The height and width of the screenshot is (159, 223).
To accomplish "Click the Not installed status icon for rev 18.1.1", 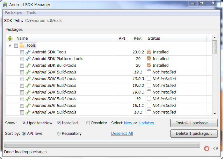I will pyautogui.click(x=149, y=105).
